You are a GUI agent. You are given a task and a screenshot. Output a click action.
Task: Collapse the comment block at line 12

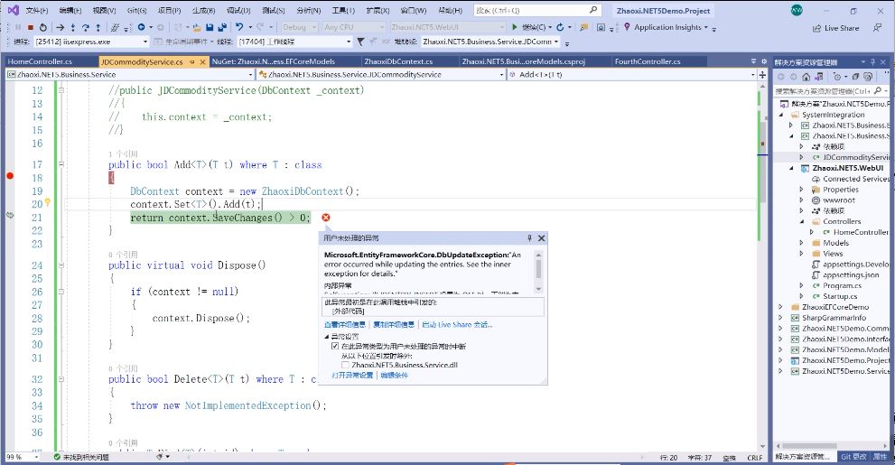(61, 90)
